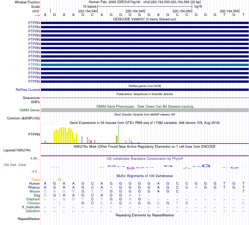Select the X_tropicalis alignment row label
This screenshot has width=249, height=225.
[31, 207]
